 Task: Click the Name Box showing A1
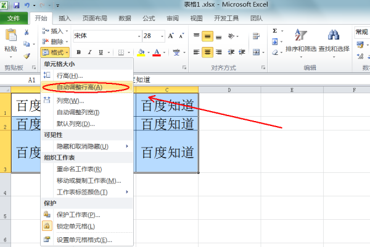[x=31, y=80]
